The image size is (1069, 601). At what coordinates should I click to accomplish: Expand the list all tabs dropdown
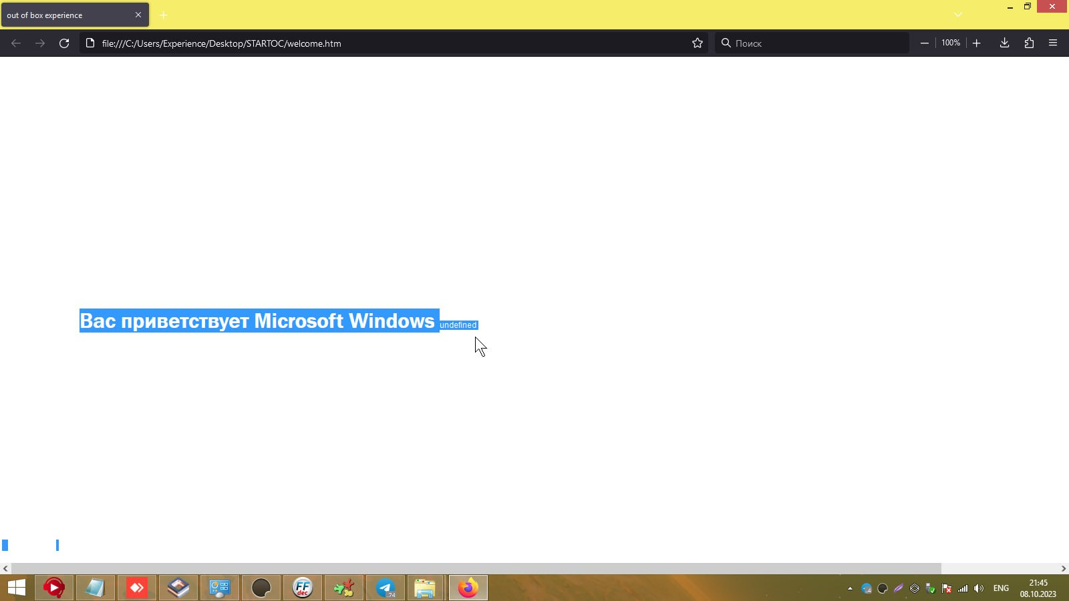(x=958, y=15)
